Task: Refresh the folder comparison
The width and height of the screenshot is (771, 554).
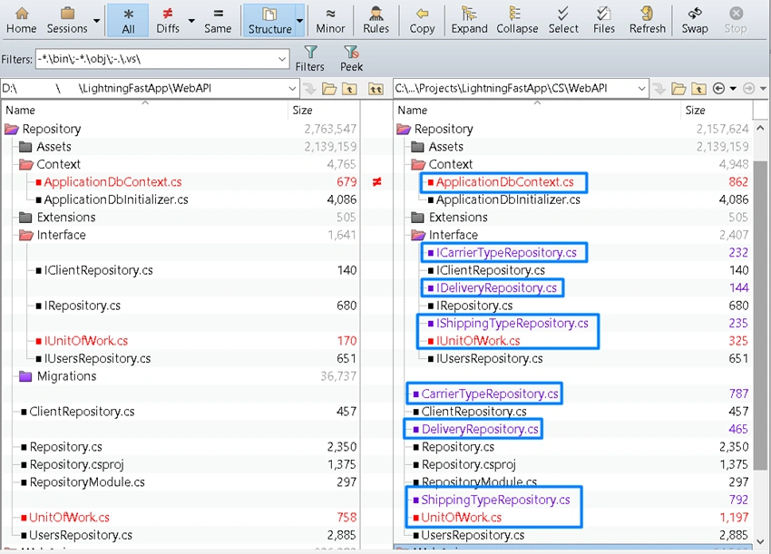Action: [x=647, y=20]
